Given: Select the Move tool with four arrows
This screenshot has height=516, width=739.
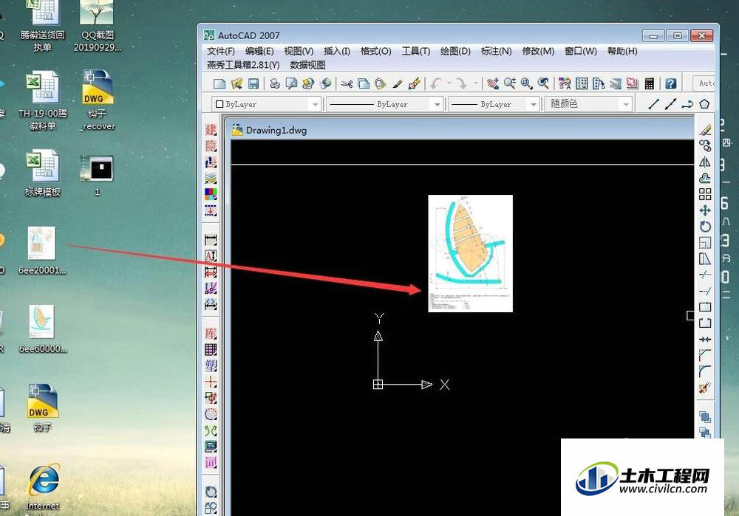Looking at the screenshot, I should point(705,210).
